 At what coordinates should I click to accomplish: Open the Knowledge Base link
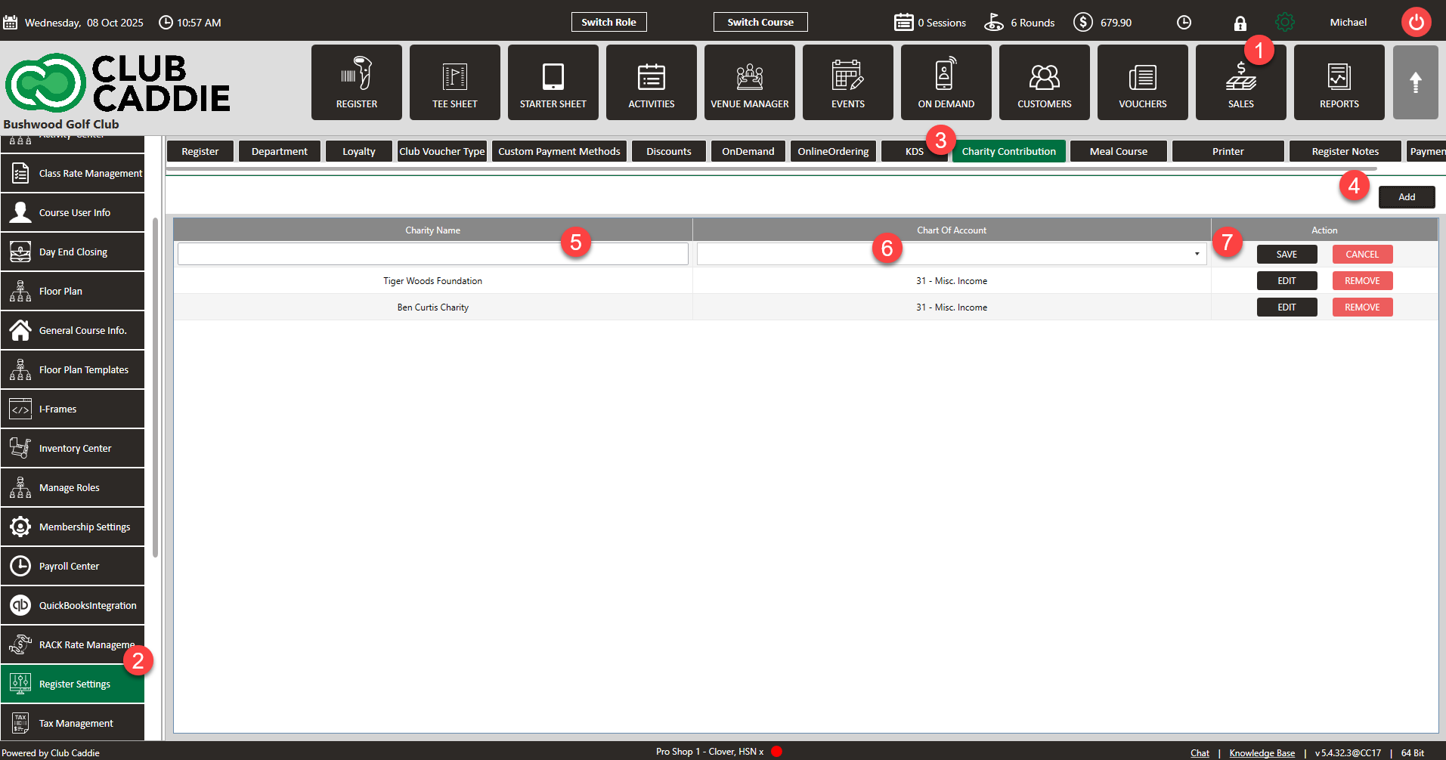[1262, 752]
